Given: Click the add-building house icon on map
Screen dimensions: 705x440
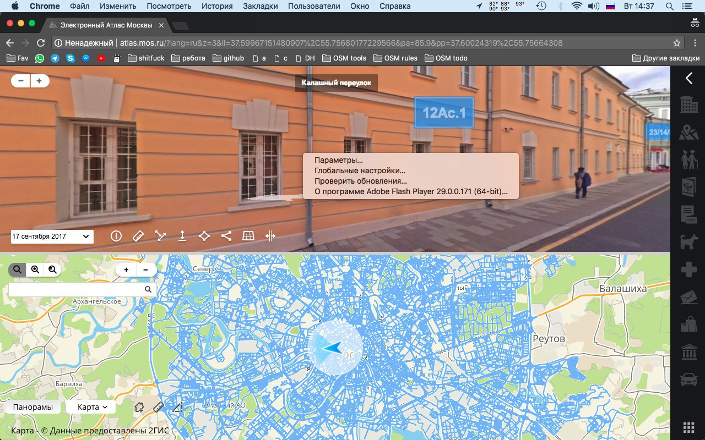Looking at the screenshot, I should tap(140, 407).
